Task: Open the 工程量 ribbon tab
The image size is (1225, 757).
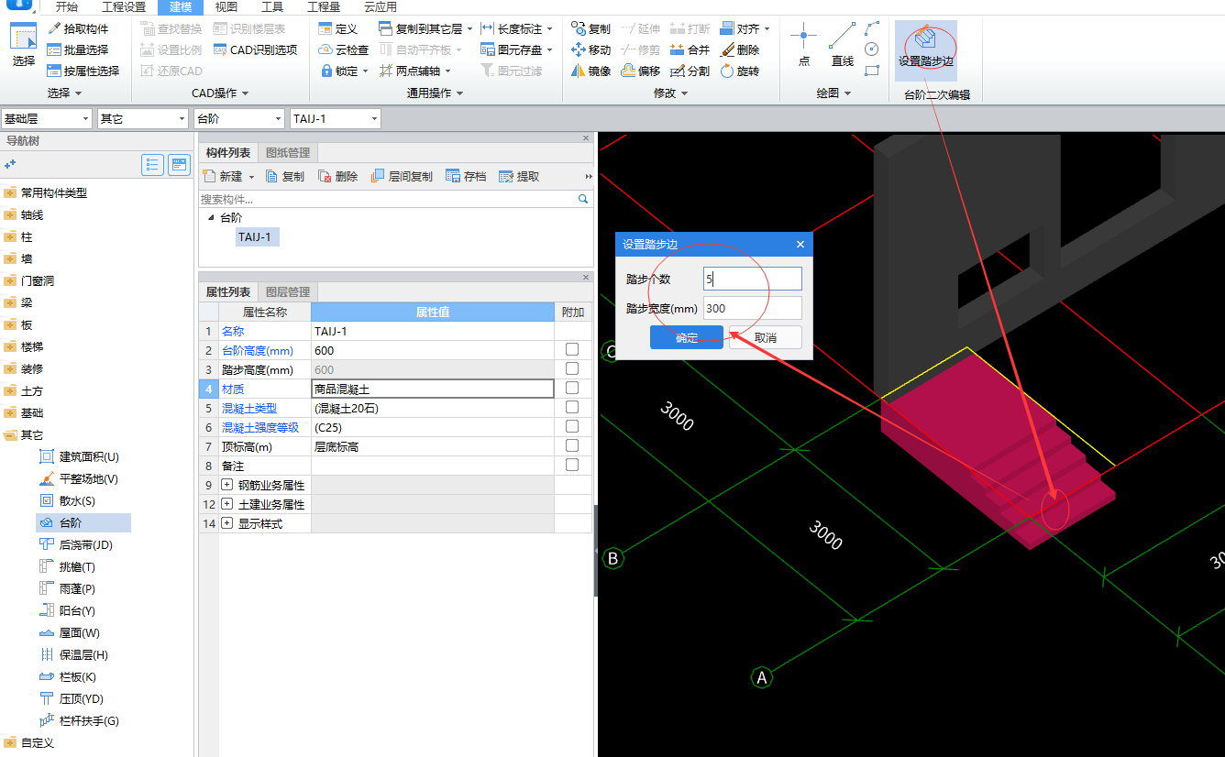Action: point(324,6)
